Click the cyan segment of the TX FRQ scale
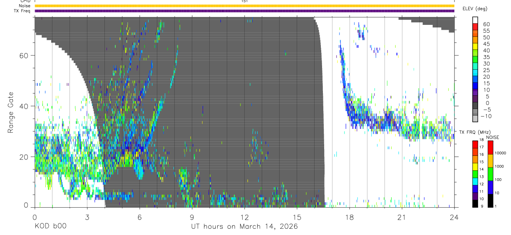This screenshot has height=235, width=511. 475,181
